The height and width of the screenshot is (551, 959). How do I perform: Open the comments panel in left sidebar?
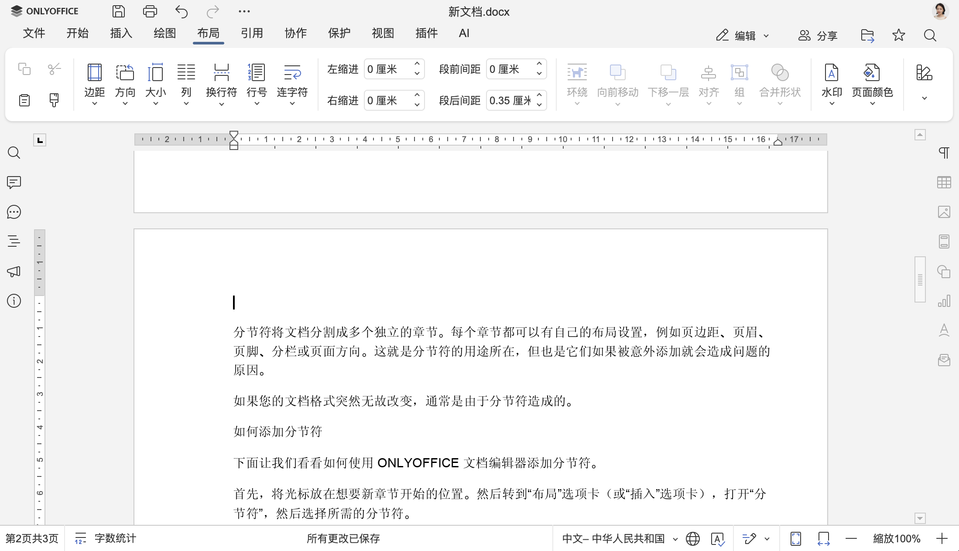pyautogui.click(x=14, y=183)
